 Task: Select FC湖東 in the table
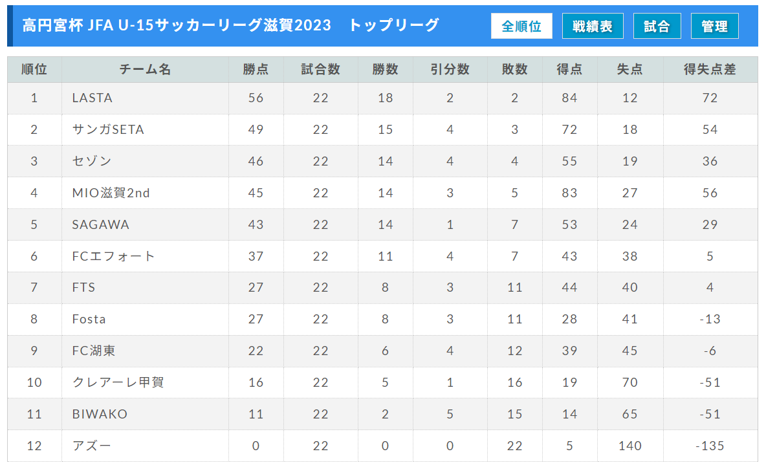(94, 351)
